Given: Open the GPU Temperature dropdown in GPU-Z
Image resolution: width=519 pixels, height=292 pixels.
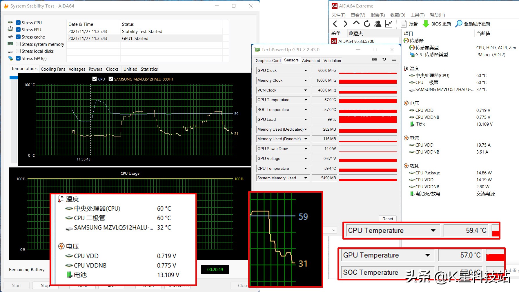Looking at the screenshot, I should 306,100.
